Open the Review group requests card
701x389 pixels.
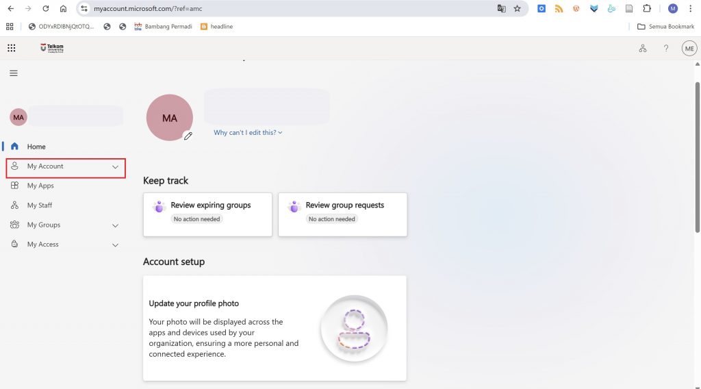(342, 214)
